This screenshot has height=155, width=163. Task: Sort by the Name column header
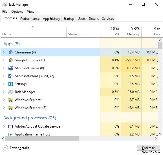pyautogui.click(x=33, y=31)
